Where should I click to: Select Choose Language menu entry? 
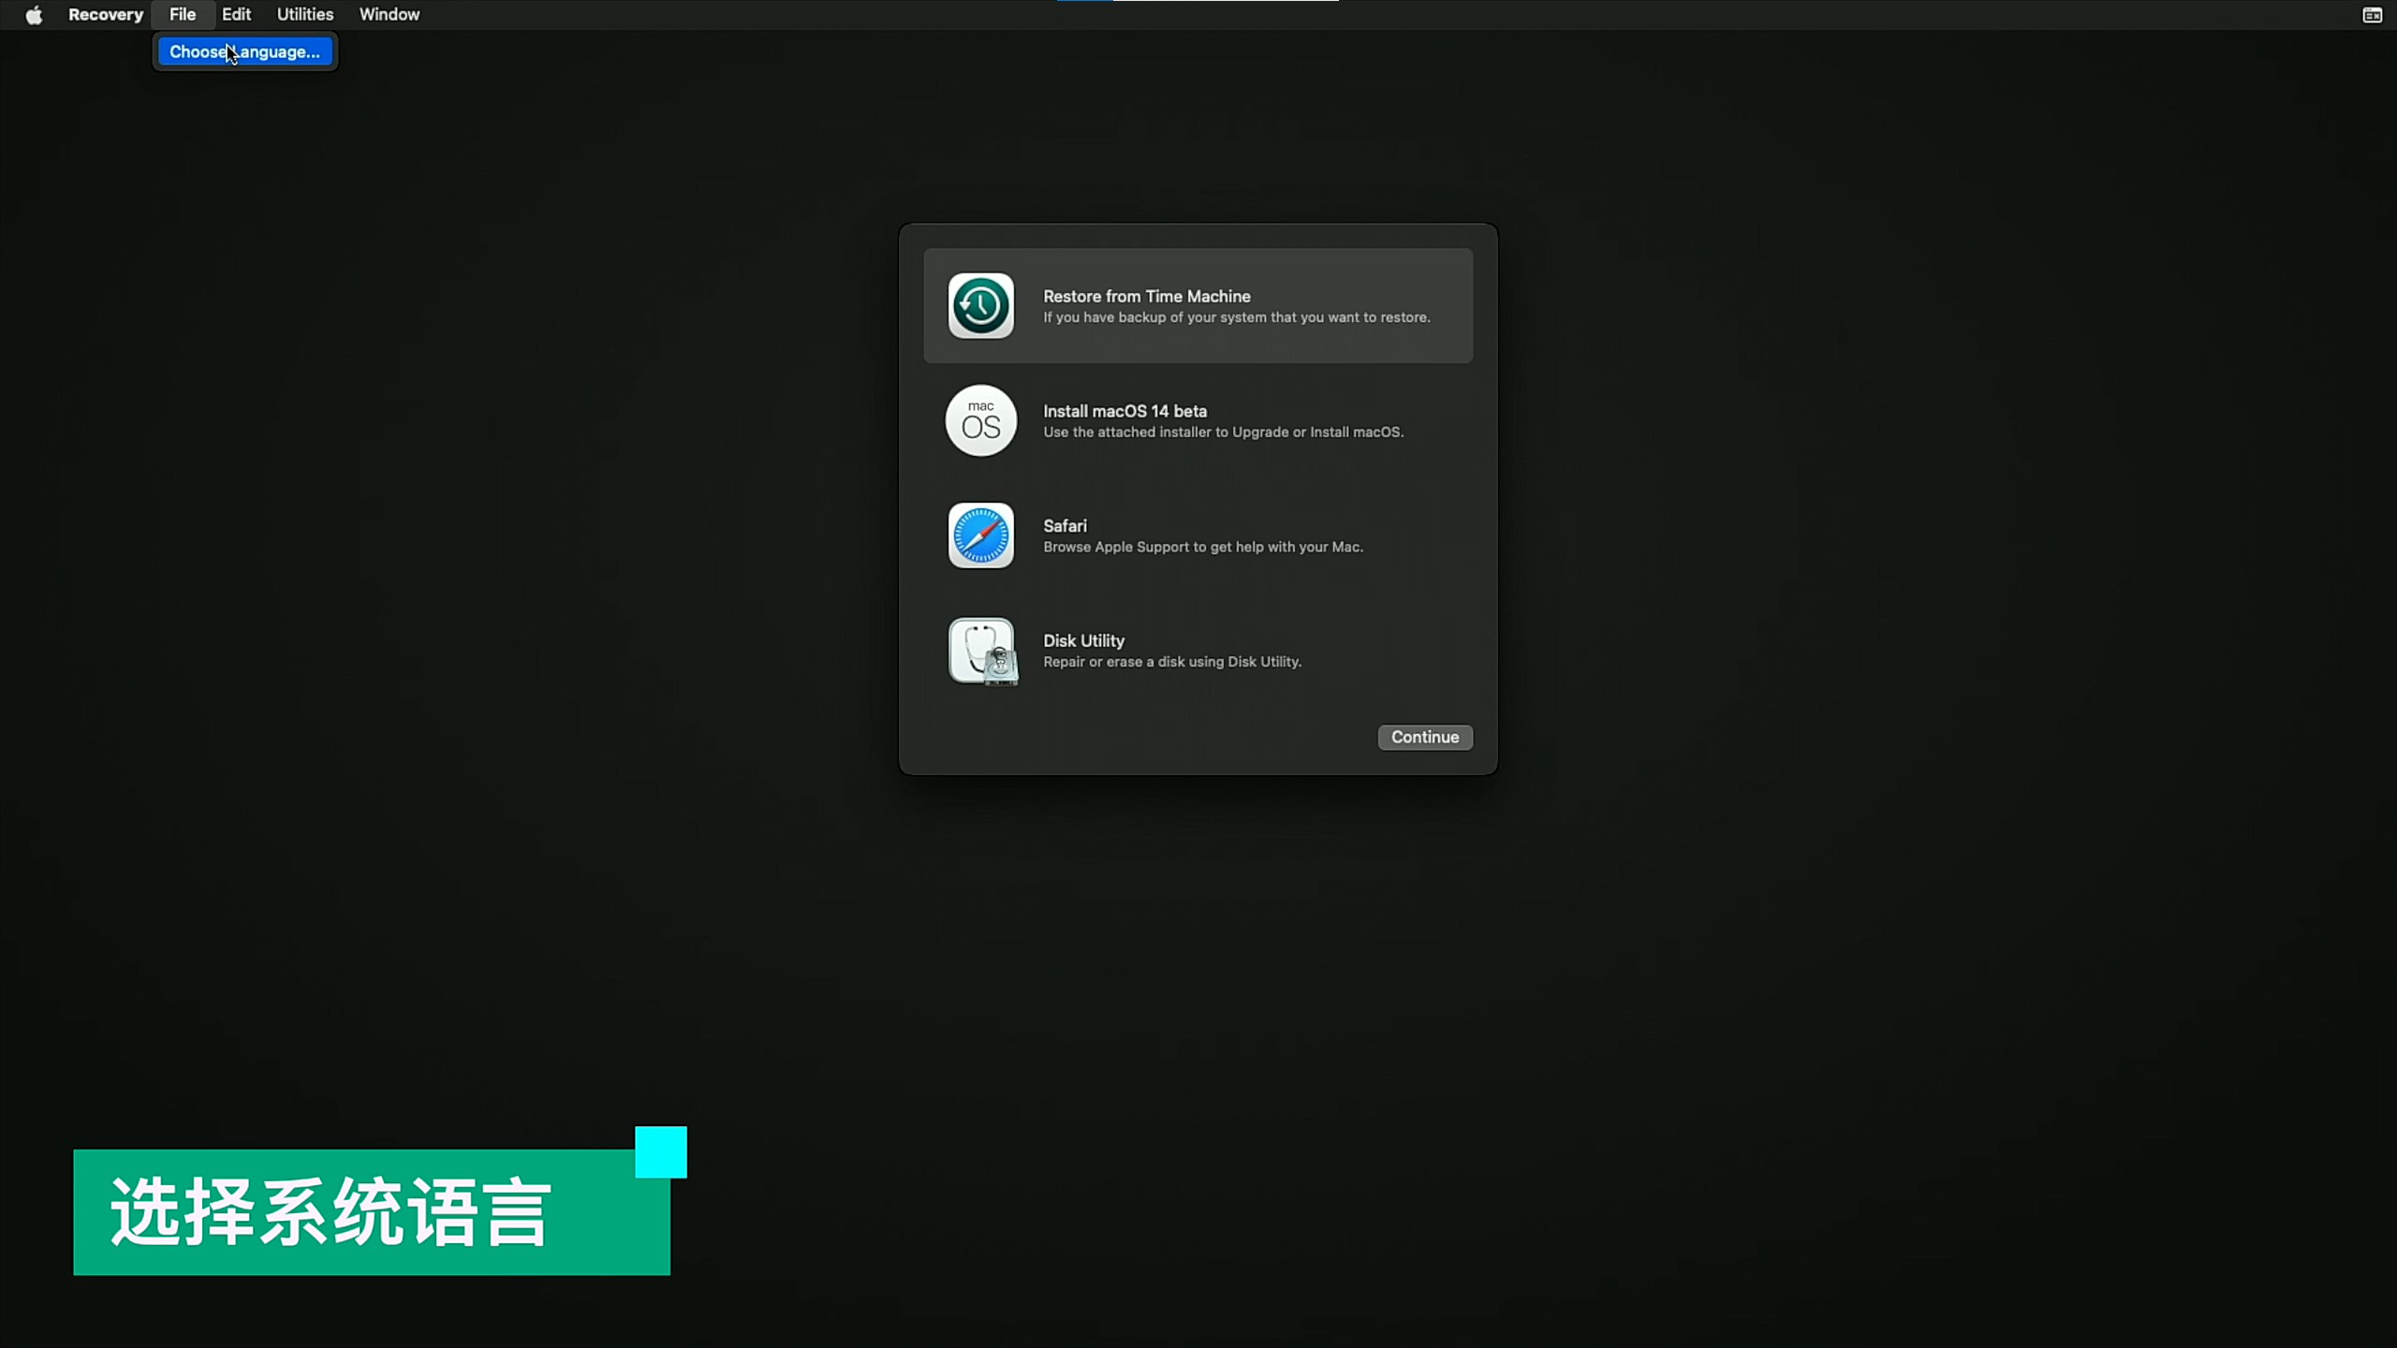pos(244,52)
